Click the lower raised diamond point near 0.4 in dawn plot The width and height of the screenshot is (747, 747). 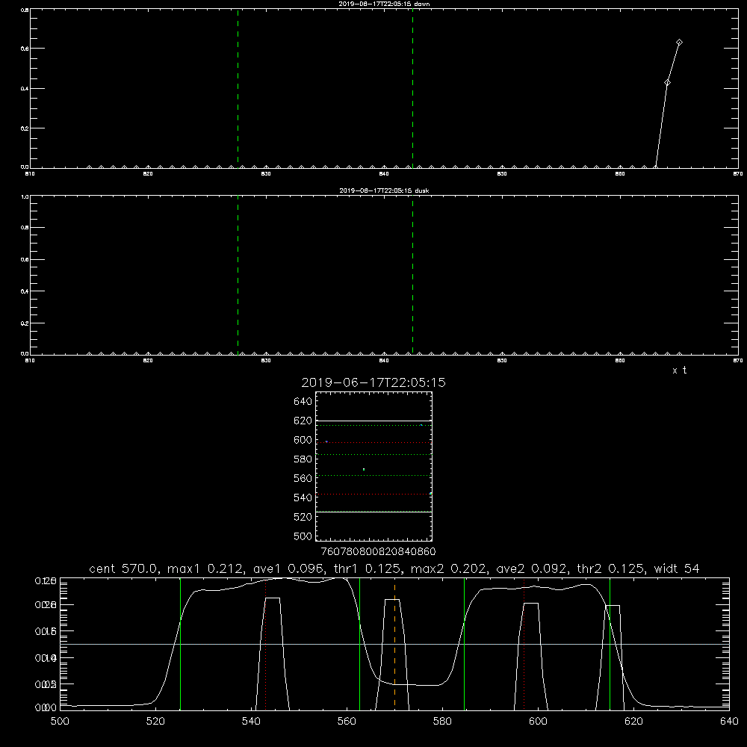click(x=667, y=82)
